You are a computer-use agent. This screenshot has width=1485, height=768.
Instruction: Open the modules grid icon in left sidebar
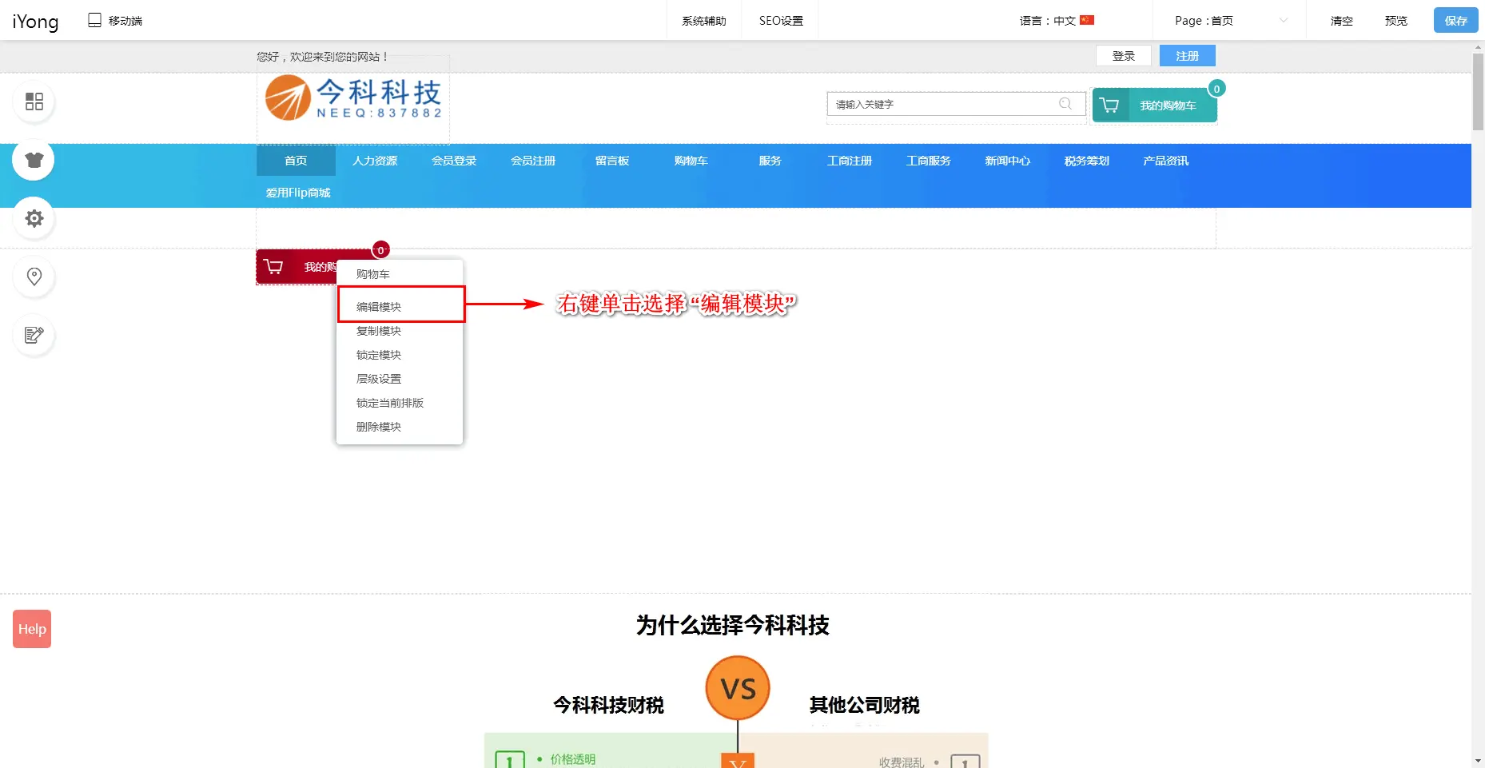pyautogui.click(x=34, y=101)
